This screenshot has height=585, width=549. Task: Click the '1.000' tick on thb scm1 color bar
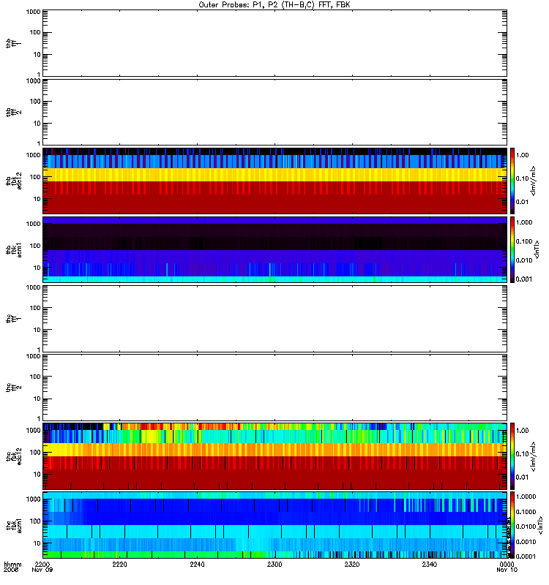point(524,222)
